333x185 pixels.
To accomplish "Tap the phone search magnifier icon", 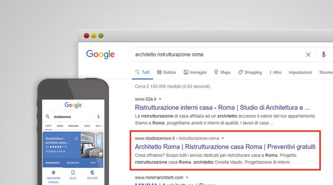I will [48, 117].
